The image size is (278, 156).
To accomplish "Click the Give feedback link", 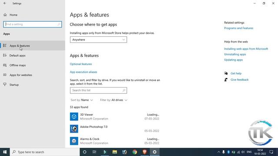I will pyautogui.click(x=239, y=80).
